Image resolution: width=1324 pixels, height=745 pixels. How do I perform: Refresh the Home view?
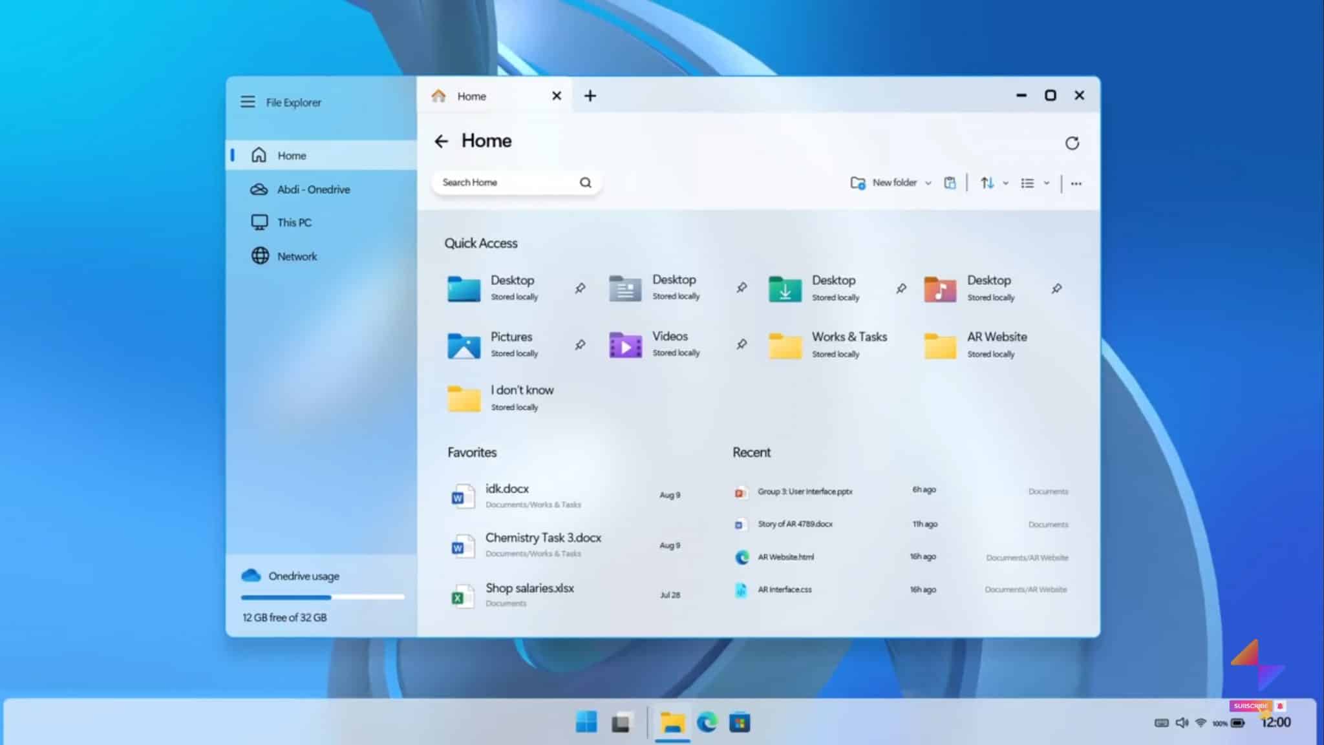(x=1073, y=143)
